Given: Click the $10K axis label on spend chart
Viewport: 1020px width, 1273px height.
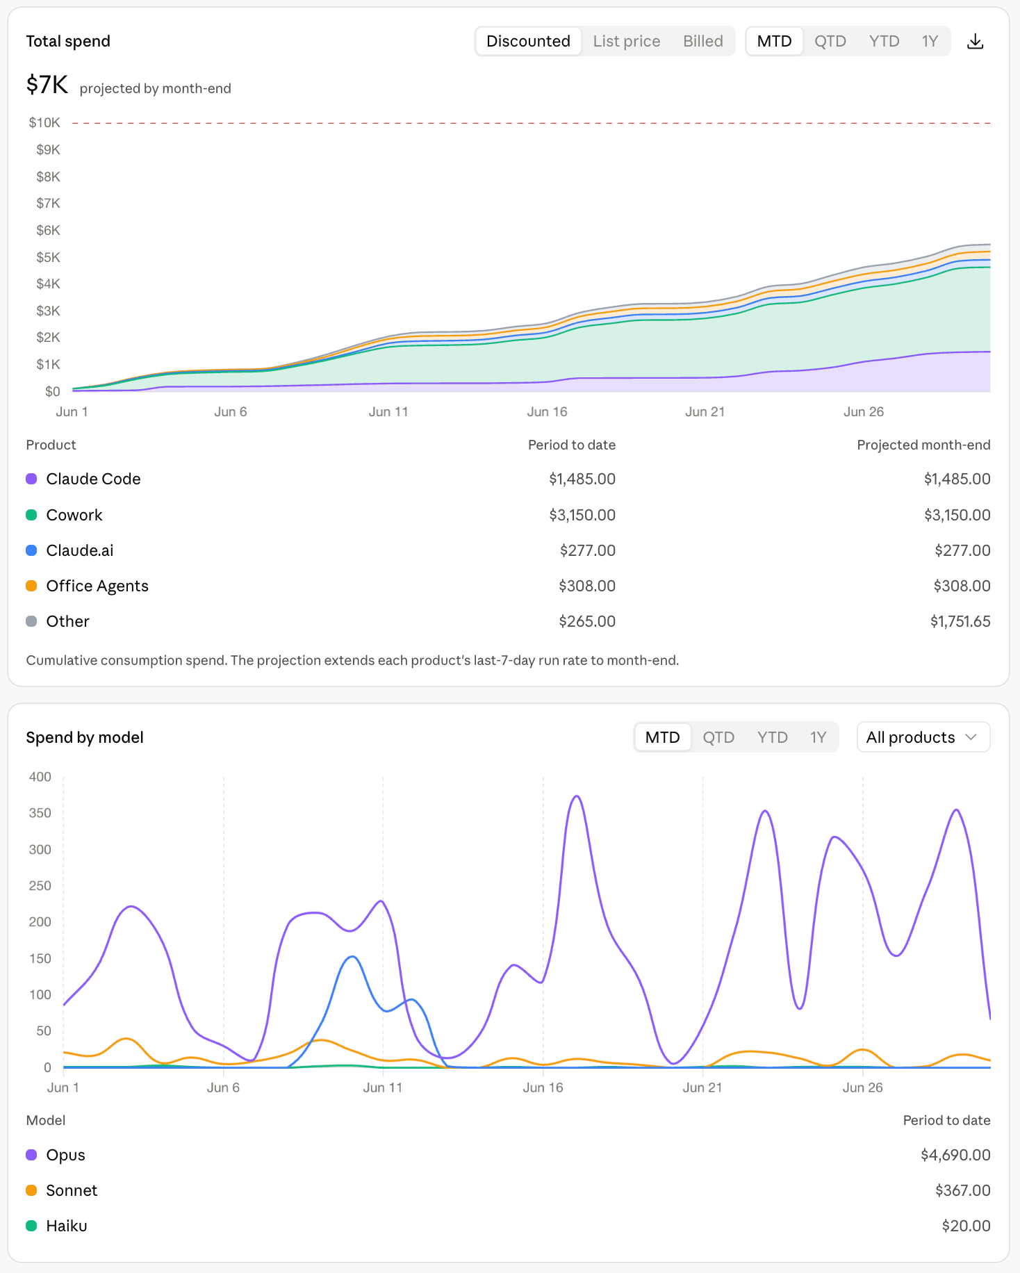Looking at the screenshot, I should (44, 123).
